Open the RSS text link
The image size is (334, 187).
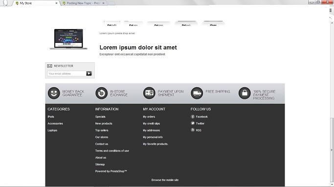pyautogui.click(x=199, y=130)
